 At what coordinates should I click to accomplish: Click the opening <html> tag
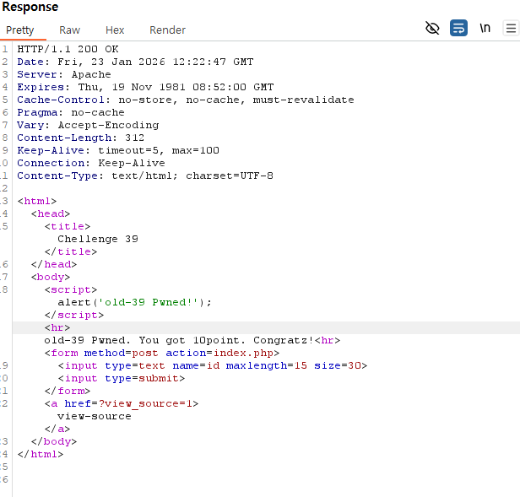coord(37,201)
